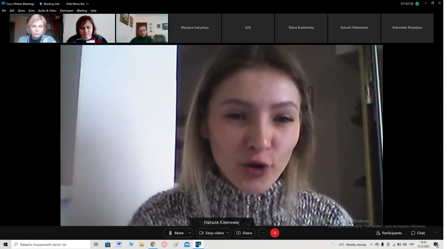447x249 pixels.
Task: Click the Mail app taskbar icon
Action: [x=187, y=244]
